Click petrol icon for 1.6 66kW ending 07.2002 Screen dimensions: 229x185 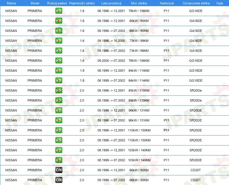pos(59,31)
